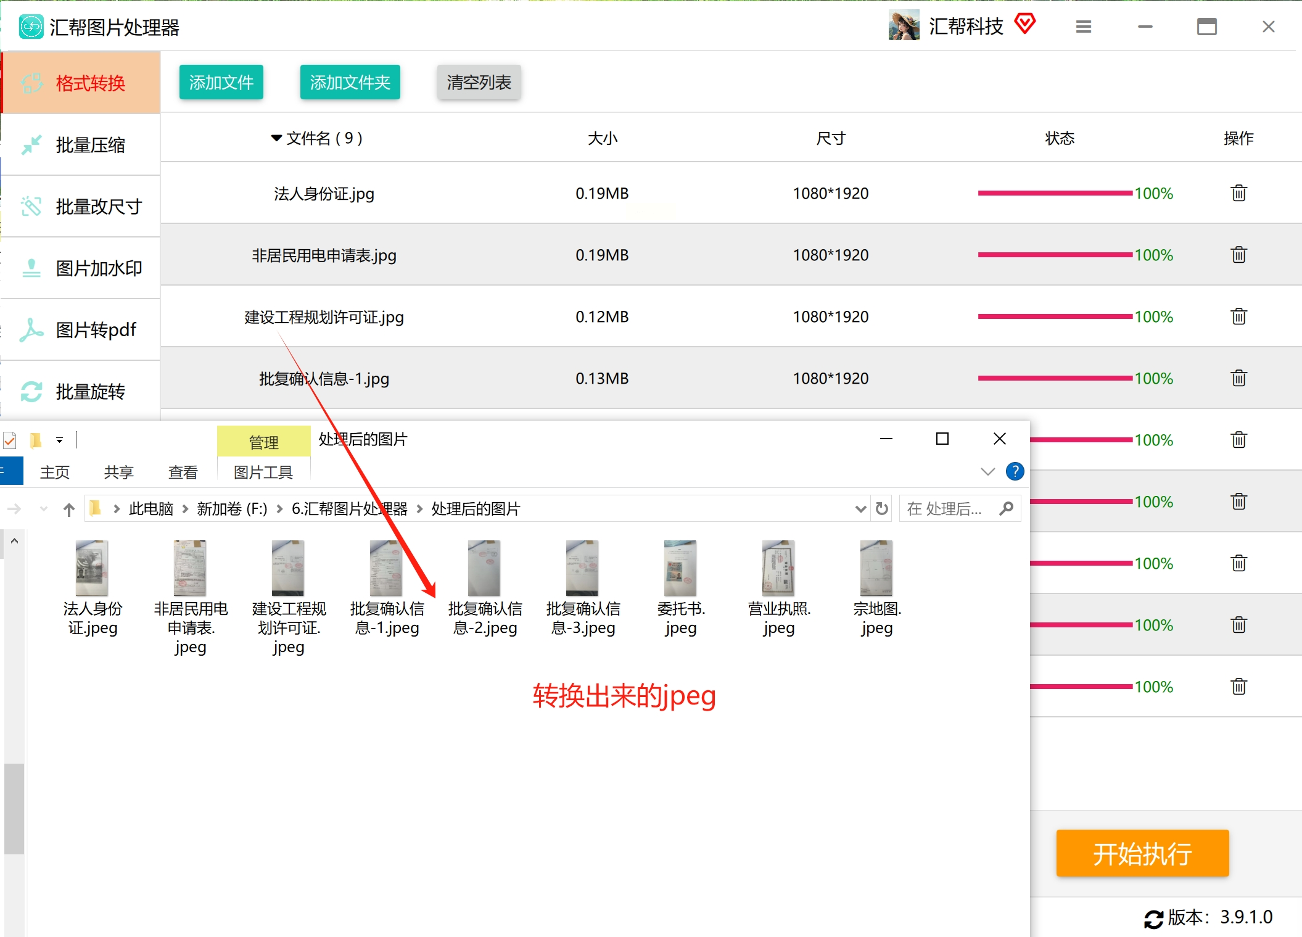Click the 汇帮科技 user avatar
Image resolution: width=1302 pixels, height=937 pixels.
tap(904, 26)
